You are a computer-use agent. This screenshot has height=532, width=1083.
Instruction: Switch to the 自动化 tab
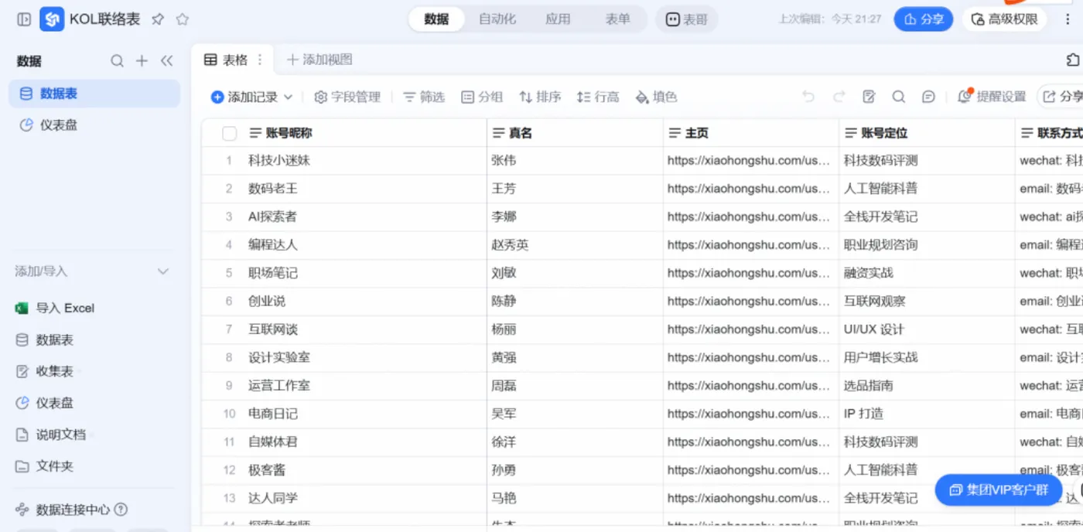497,19
